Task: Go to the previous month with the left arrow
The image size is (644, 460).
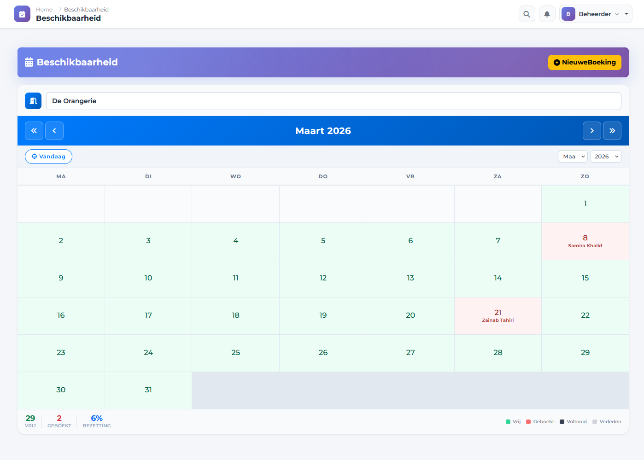Action: (x=54, y=131)
